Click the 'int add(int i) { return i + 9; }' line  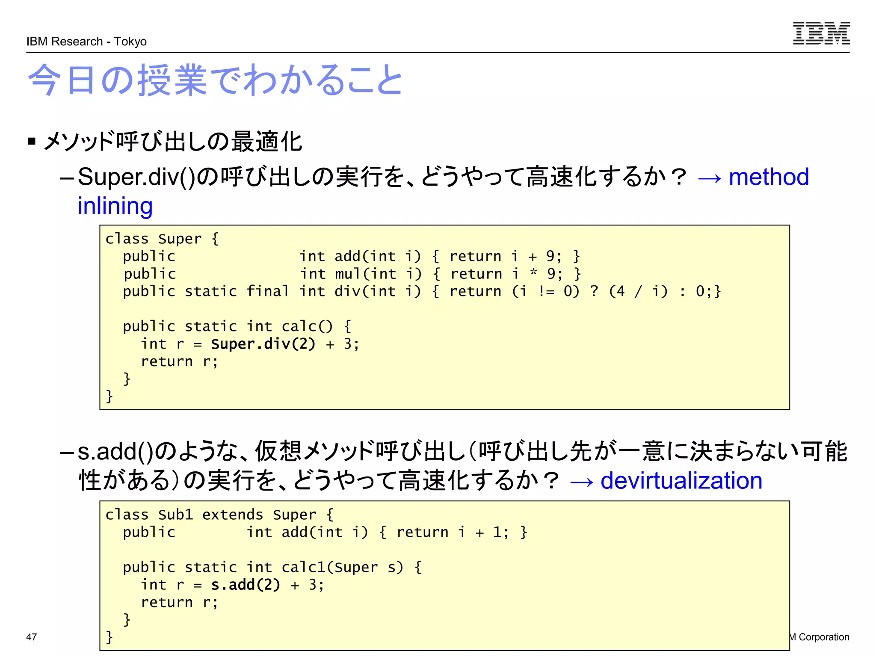point(439,256)
